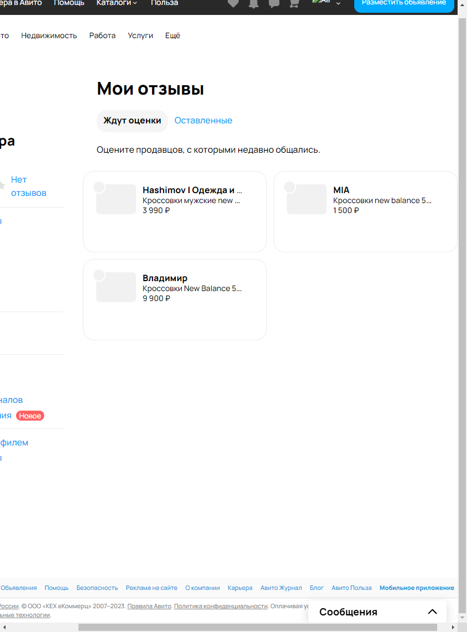
Task: Open footer Реклама на сайте link
Action: click(151, 588)
